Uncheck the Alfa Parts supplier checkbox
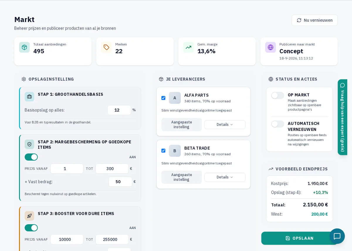This screenshot has height=251, width=352. pos(163,98)
